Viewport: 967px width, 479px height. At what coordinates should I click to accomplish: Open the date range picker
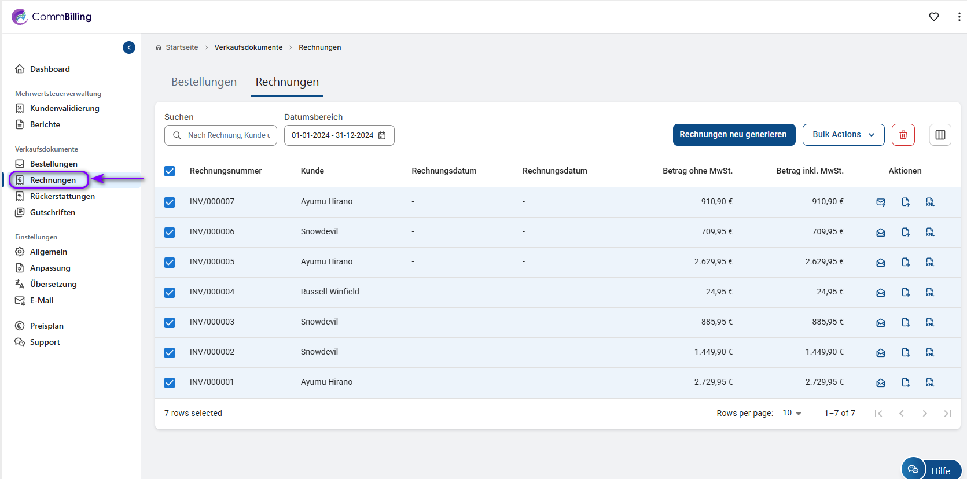coord(339,135)
